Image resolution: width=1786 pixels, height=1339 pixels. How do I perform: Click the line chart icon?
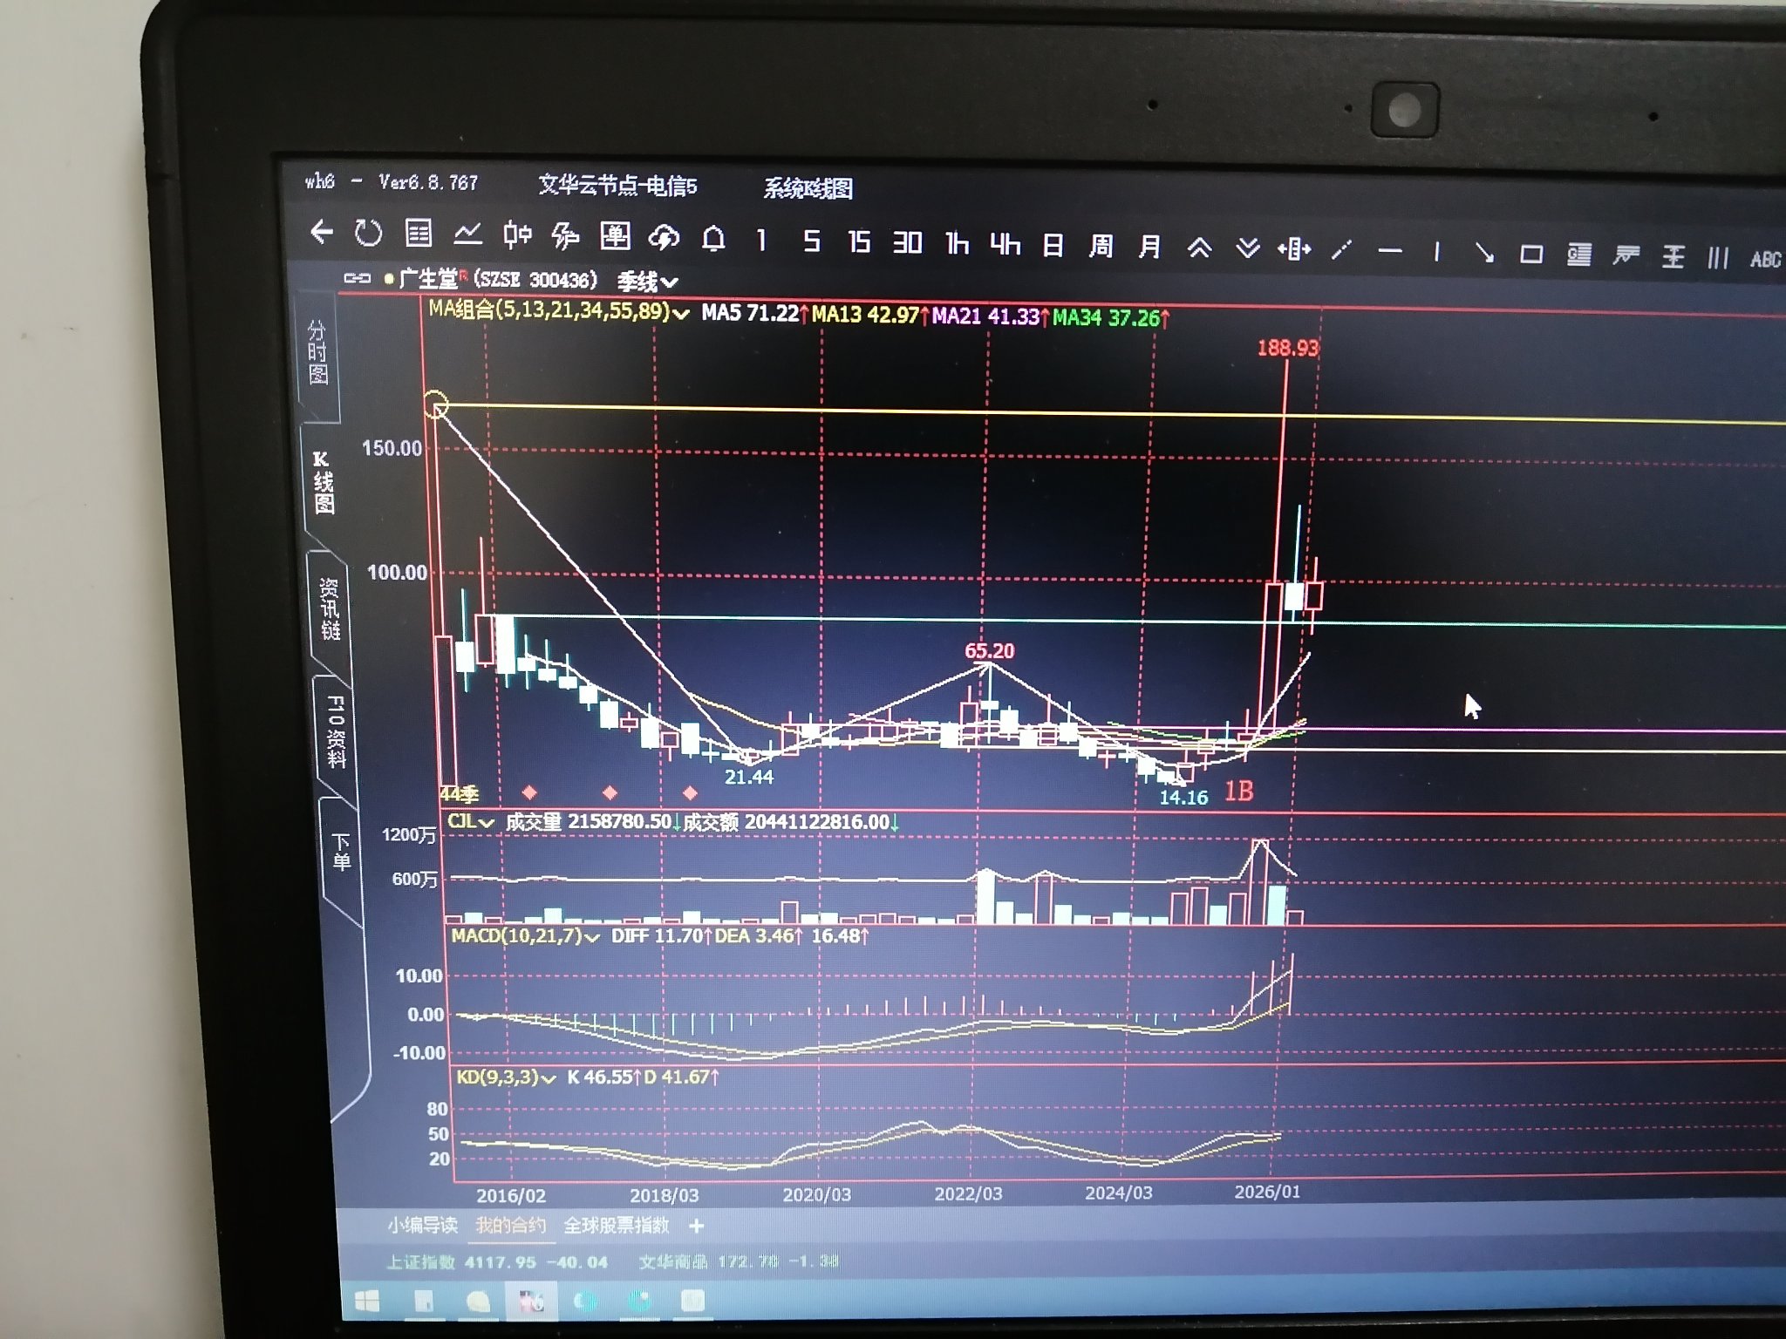(468, 234)
